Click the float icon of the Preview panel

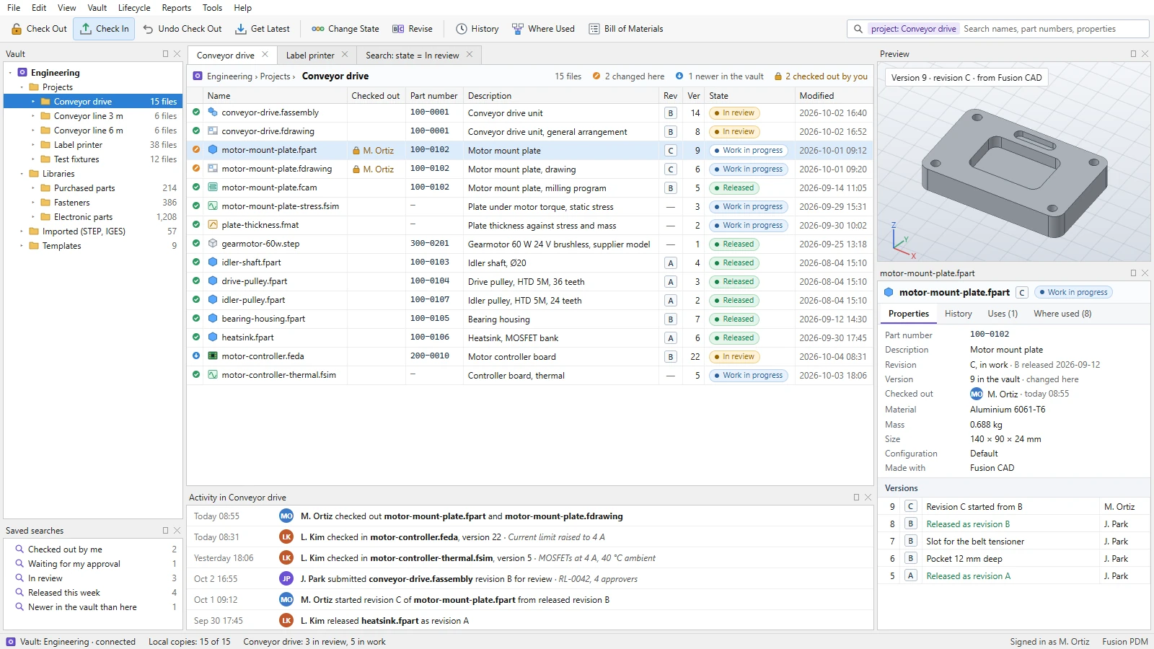pos(1133,54)
